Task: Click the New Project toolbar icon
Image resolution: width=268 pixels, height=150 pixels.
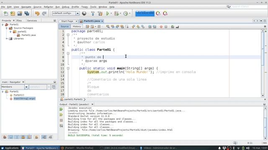Action: 13,13
